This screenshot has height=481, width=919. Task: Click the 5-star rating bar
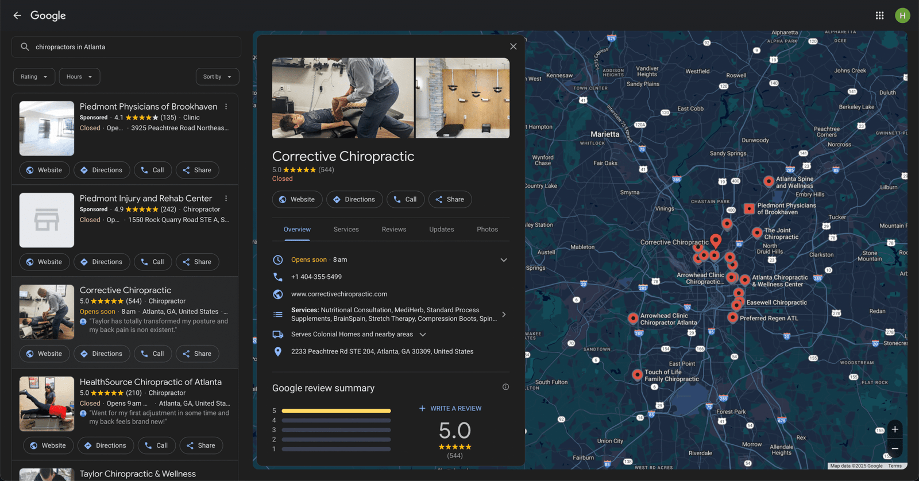336,411
